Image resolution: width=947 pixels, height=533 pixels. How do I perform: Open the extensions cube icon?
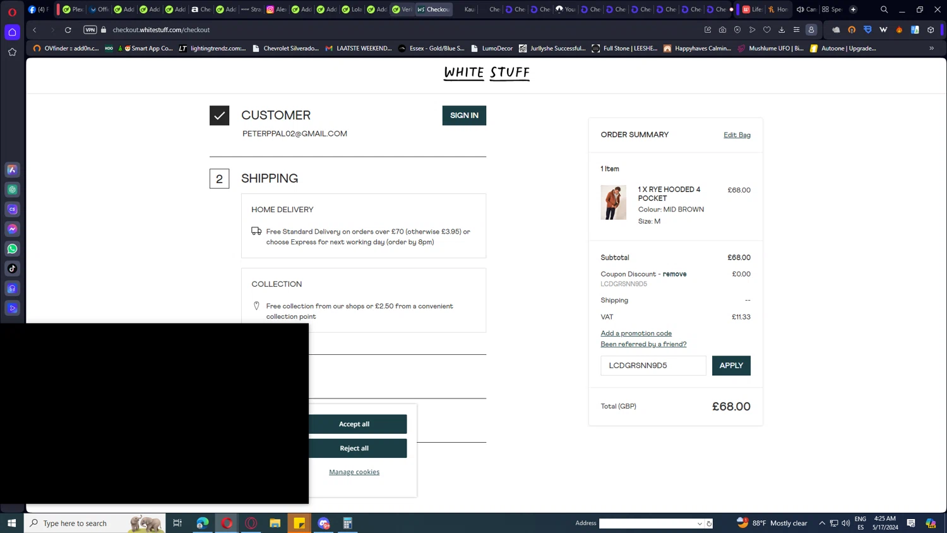931,30
